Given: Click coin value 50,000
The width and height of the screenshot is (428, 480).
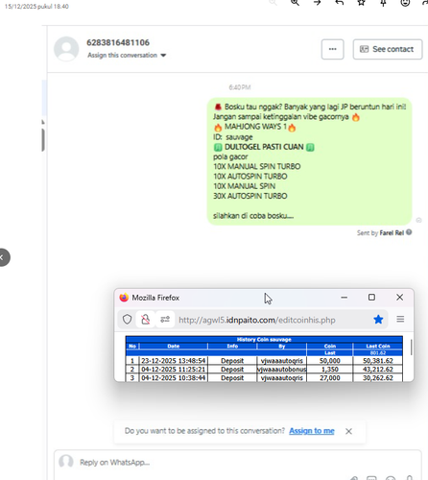Looking at the screenshot, I should (x=330, y=361).
